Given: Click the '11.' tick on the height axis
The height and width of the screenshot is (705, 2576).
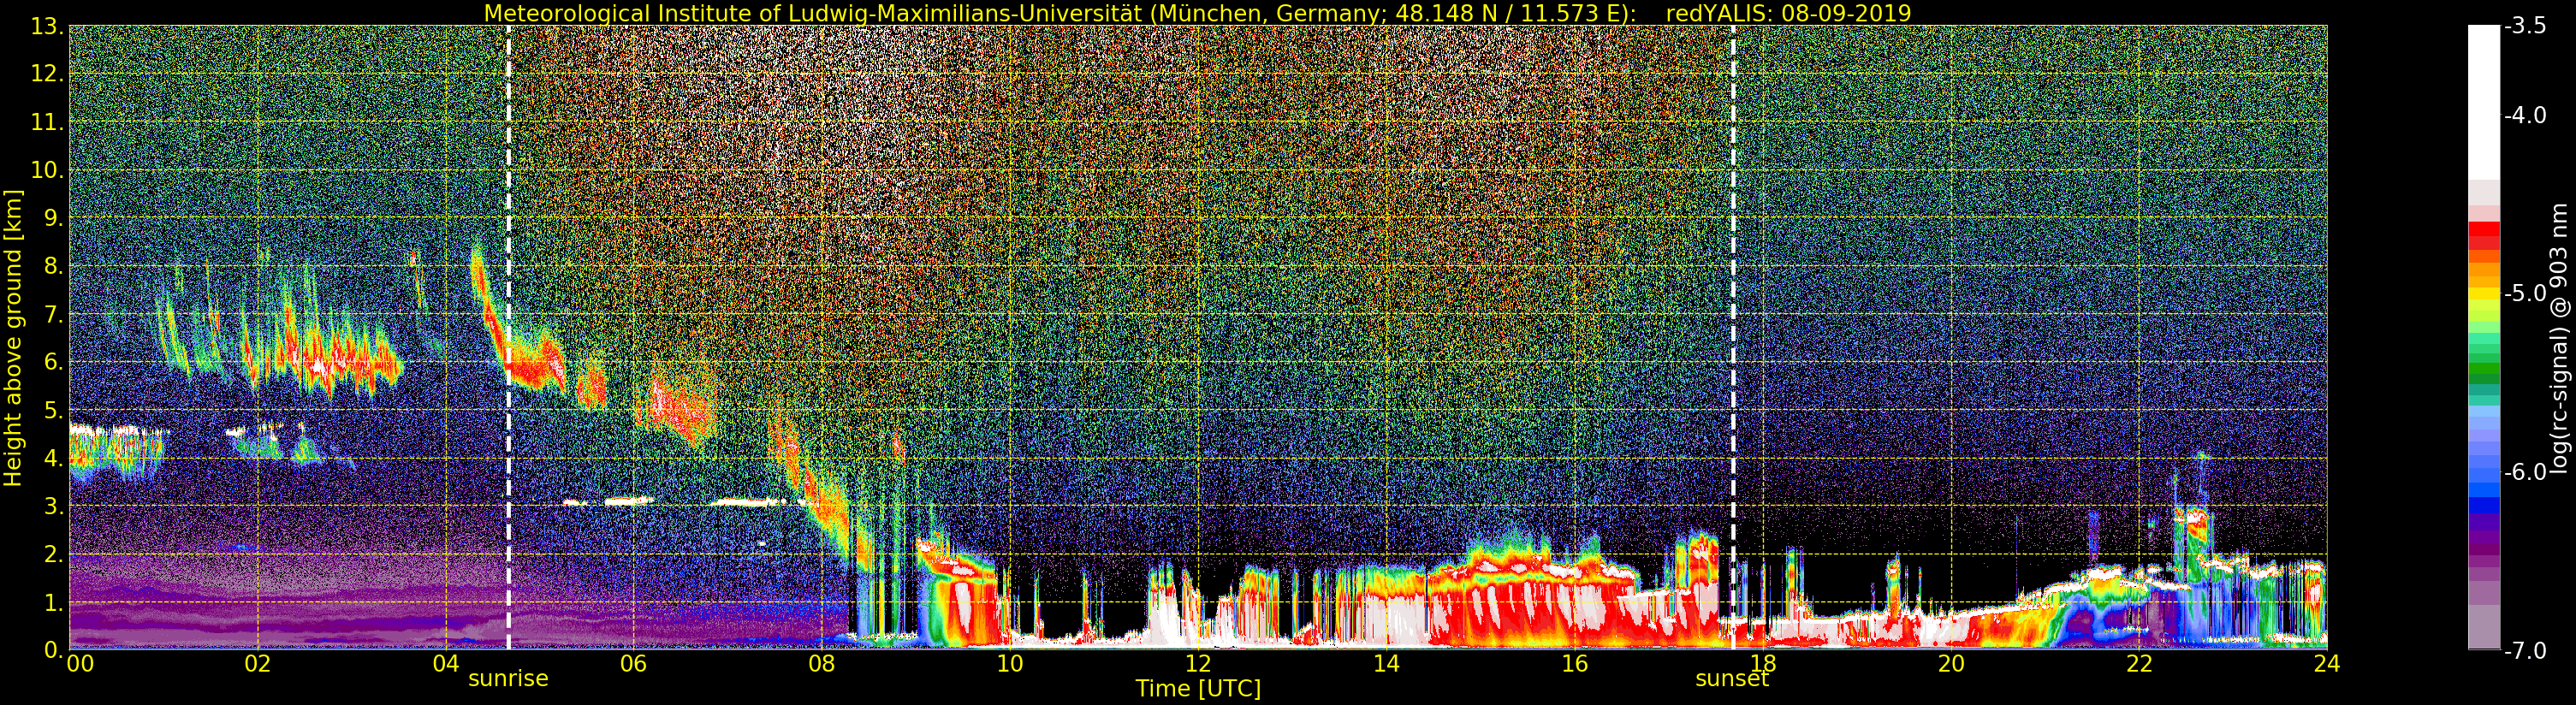Looking at the screenshot, I should coord(47,122).
